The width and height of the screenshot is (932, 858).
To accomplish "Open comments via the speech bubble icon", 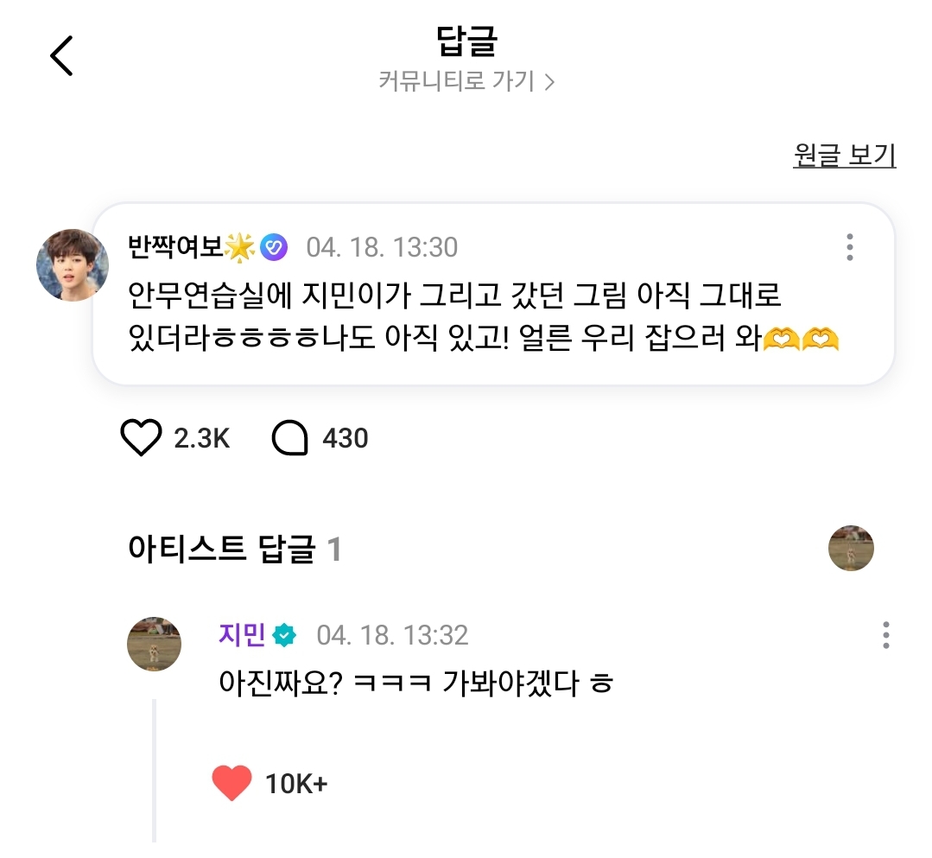I will click(x=290, y=438).
